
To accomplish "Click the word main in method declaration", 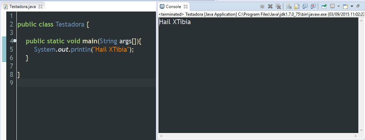I will (x=89, y=41).
